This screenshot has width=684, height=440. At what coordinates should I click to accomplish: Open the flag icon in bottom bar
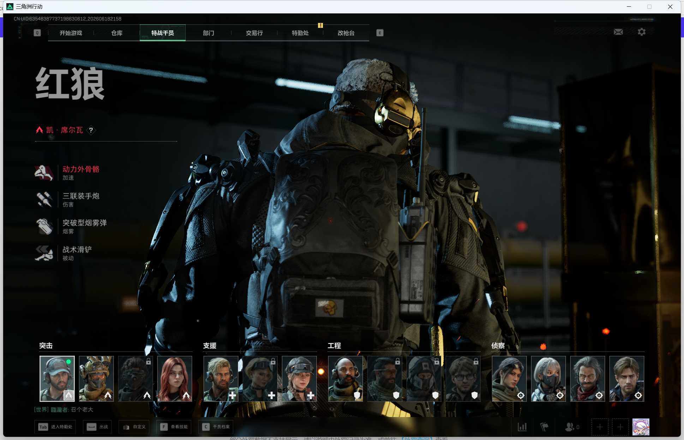[544, 427]
